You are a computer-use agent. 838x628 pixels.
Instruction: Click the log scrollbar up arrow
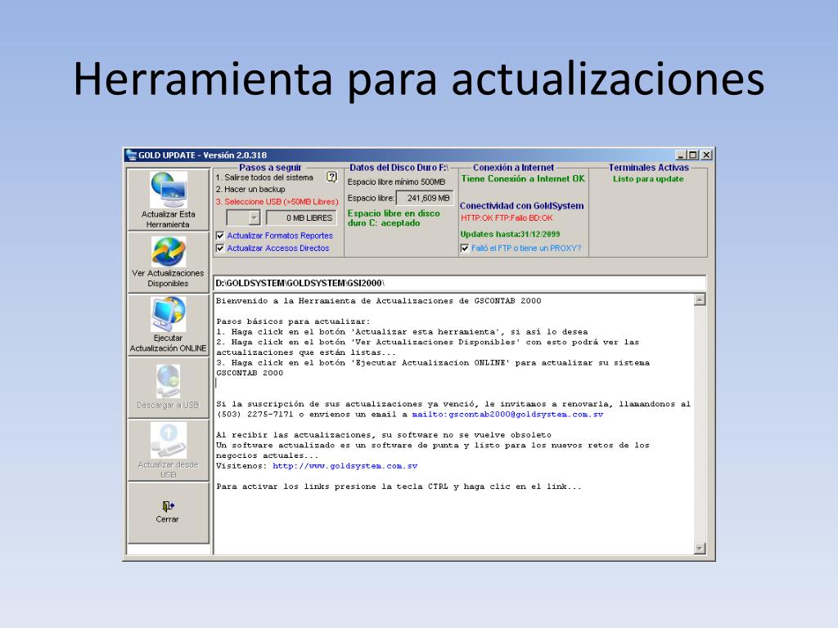[700, 299]
